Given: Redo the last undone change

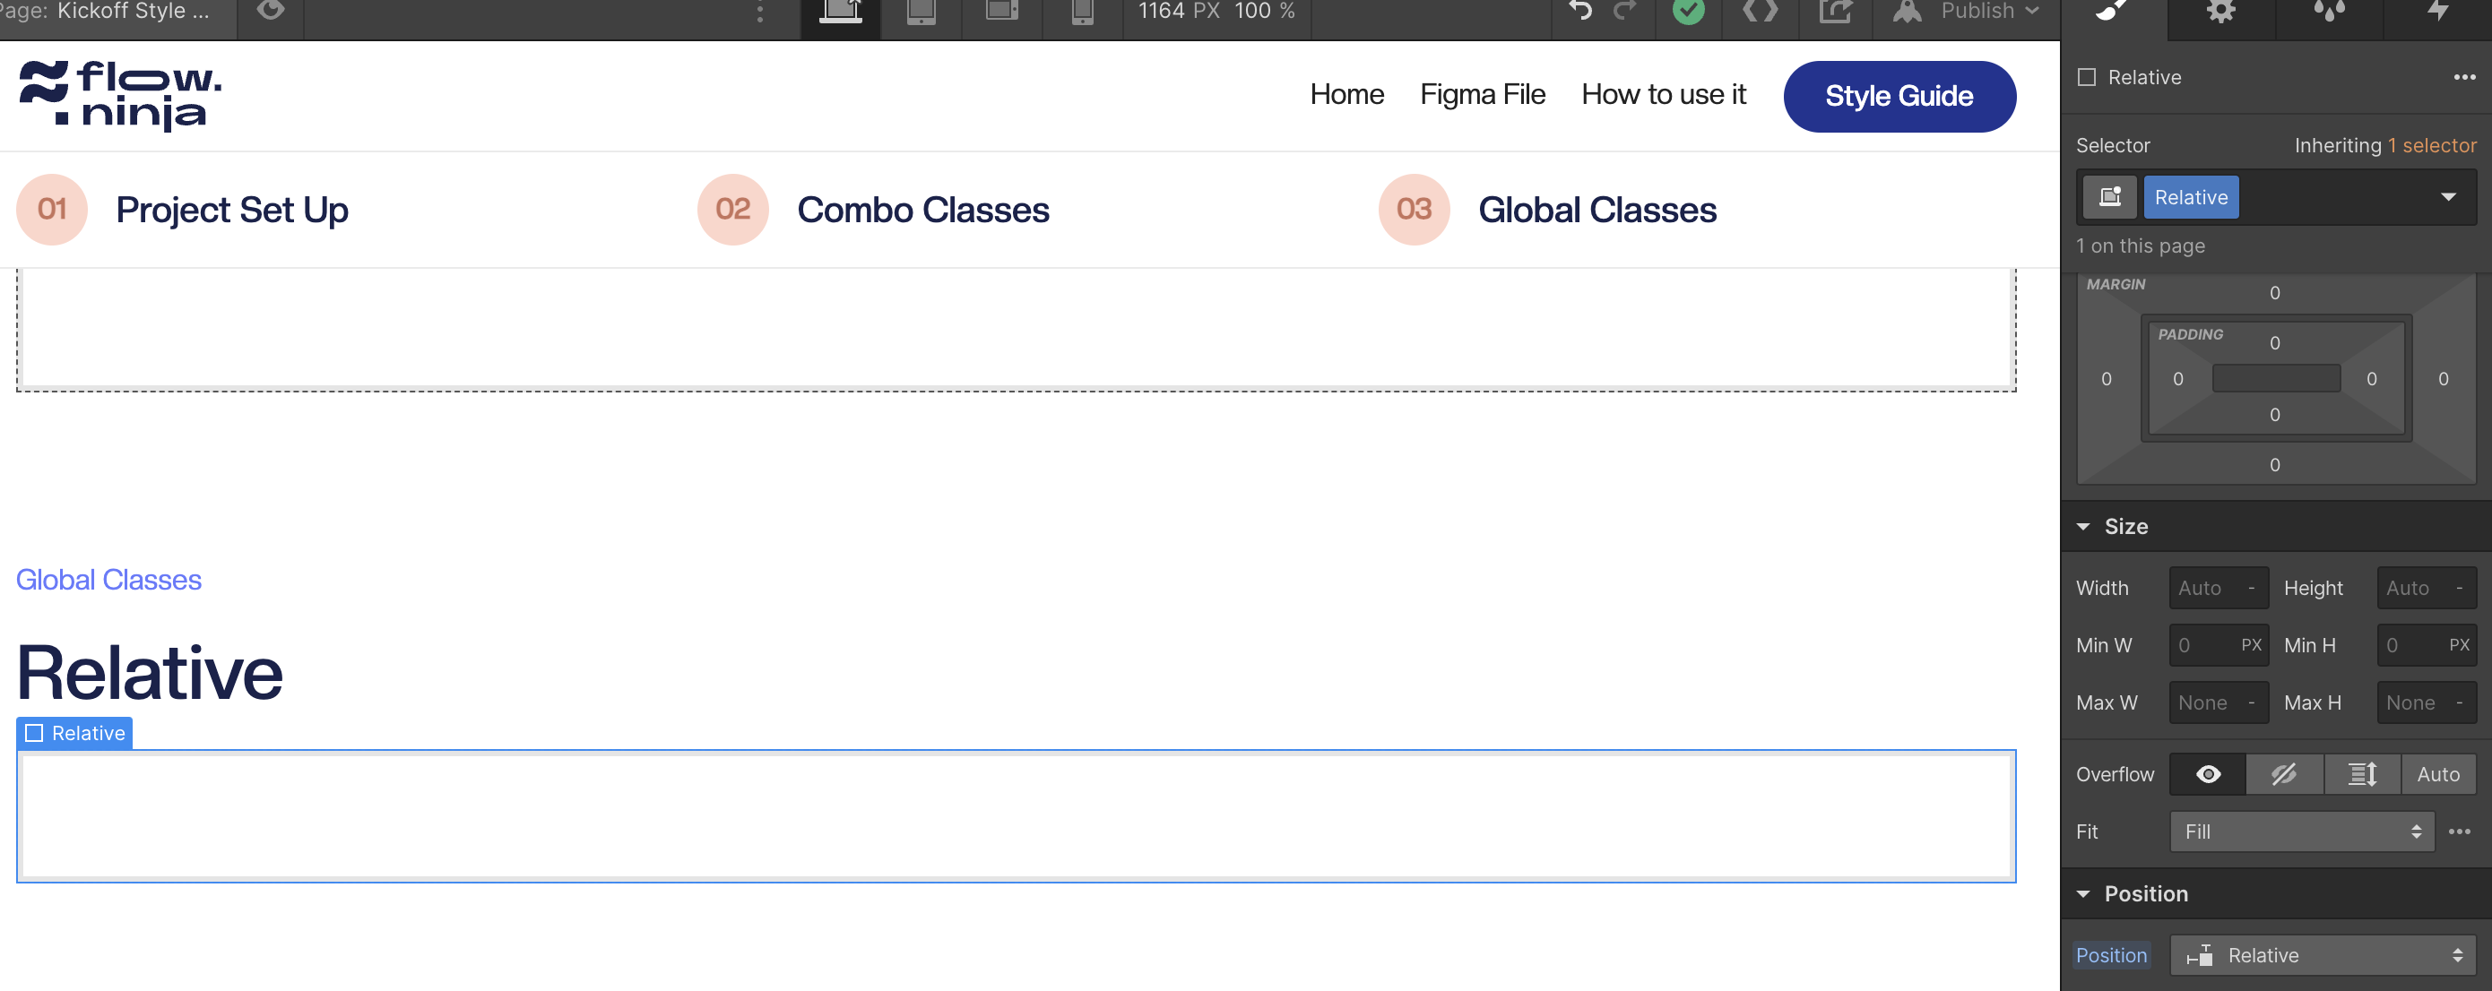Looking at the screenshot, I should click(1625, 11).
